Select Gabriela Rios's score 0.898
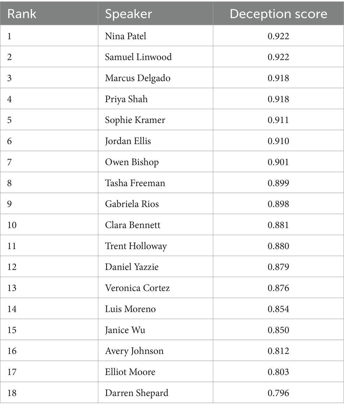The height and width of the screenshot is (409, 344). pyautogui.click(x=278, y=204)
